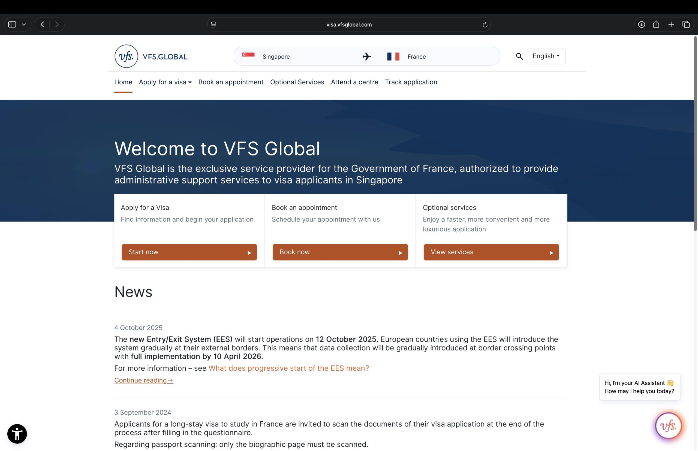Click the reader view icon in address bar
The height and width of the screenshot is (451, 698).
213,24
